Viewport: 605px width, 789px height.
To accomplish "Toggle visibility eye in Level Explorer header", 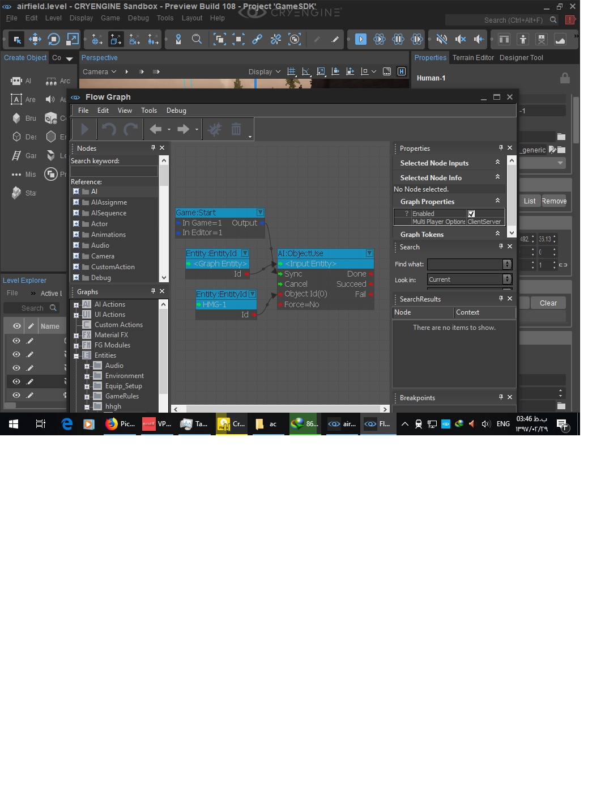I will click(x=17, y=326).
